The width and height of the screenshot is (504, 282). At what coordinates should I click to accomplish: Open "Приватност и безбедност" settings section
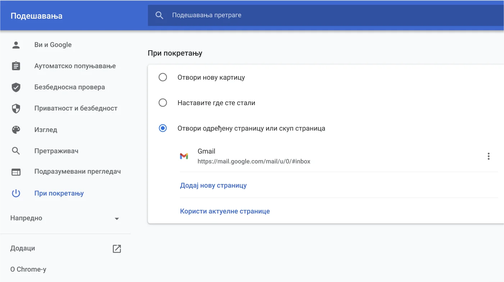(x=76, y=108)
